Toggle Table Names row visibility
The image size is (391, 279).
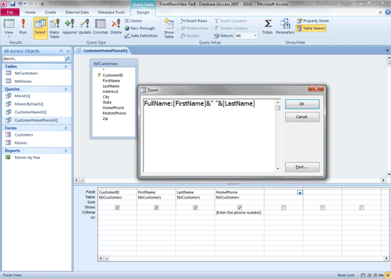pyautogui.click(x=311, y=28)
